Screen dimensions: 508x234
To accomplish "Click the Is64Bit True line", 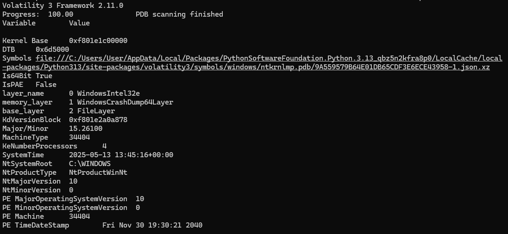I will pos(27,76).
